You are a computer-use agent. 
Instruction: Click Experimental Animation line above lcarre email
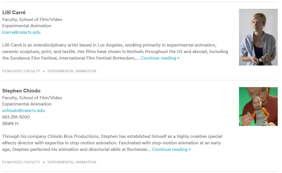27,26
